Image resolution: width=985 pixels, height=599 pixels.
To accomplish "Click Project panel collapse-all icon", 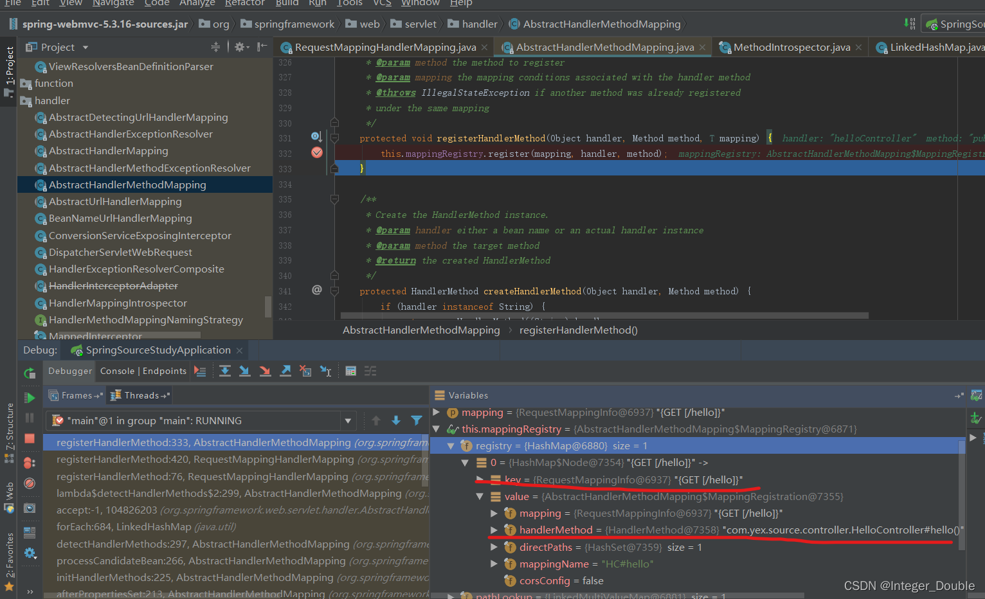I will [x=215, y=47].
